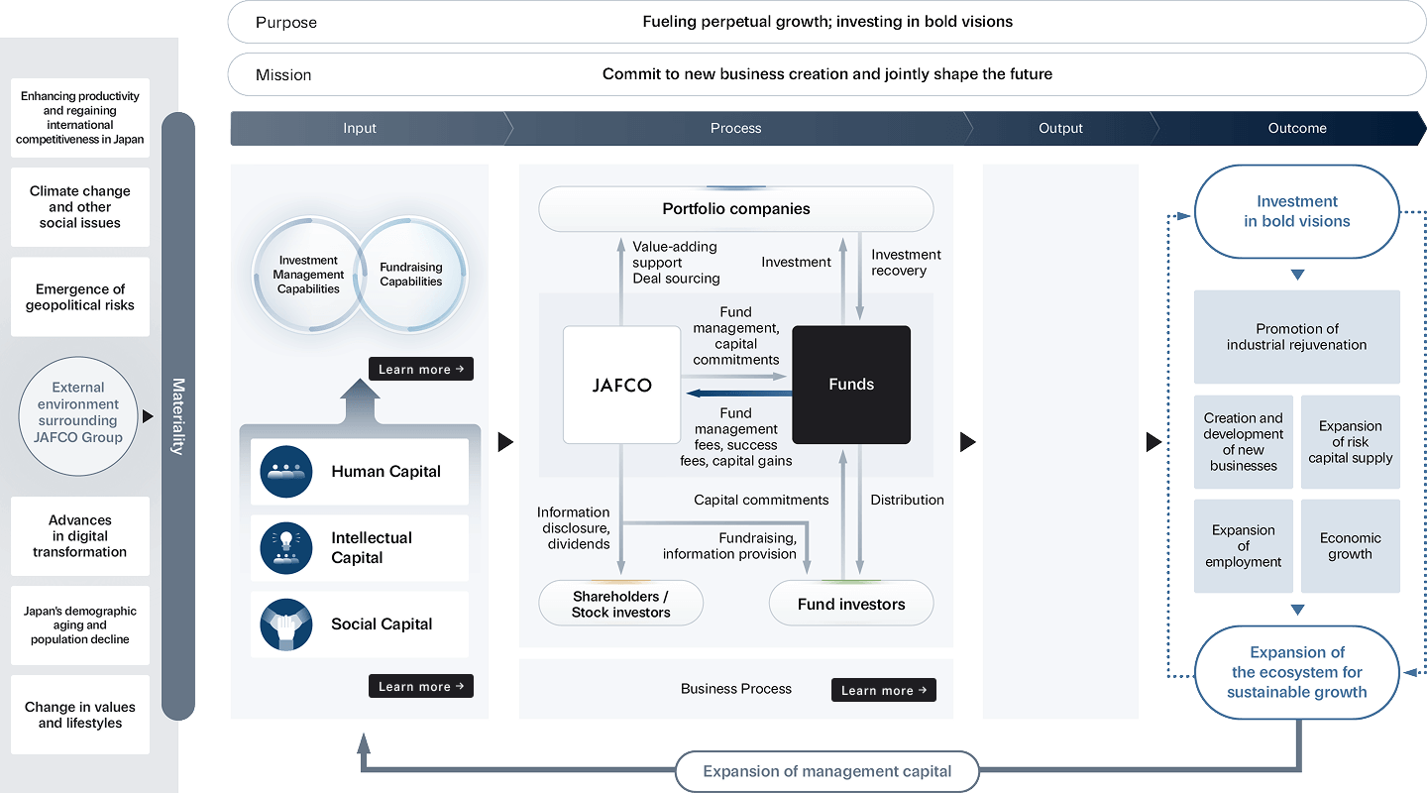The image size is (1427, 793).
Task: Select the Investment in bold visions bubble
Action: (1296, 211)
